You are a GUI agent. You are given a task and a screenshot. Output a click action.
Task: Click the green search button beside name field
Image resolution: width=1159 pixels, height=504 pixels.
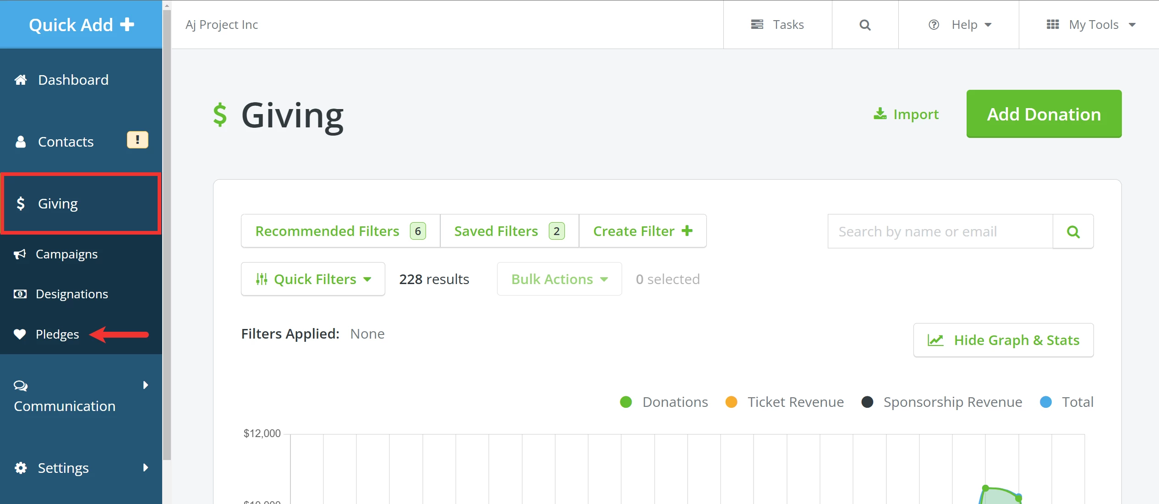click(1073, 232)
